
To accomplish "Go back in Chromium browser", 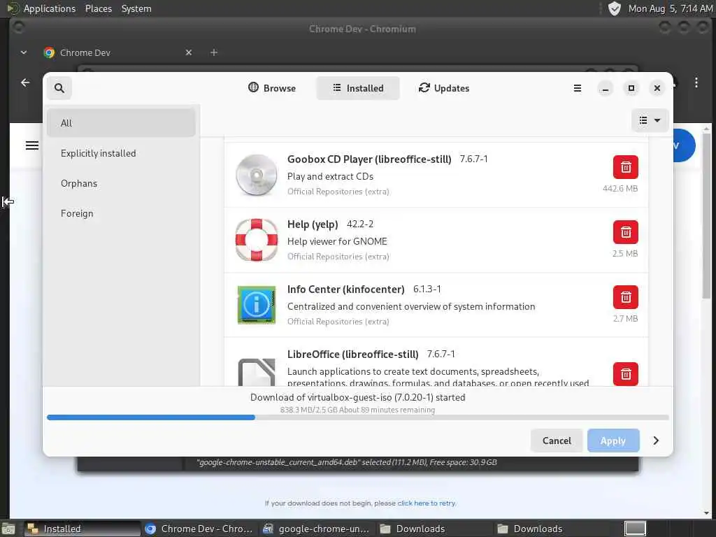I will (25, 83).
